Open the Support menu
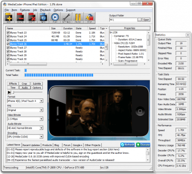Viewport: 192px width, 174px height. pos(71,10)
